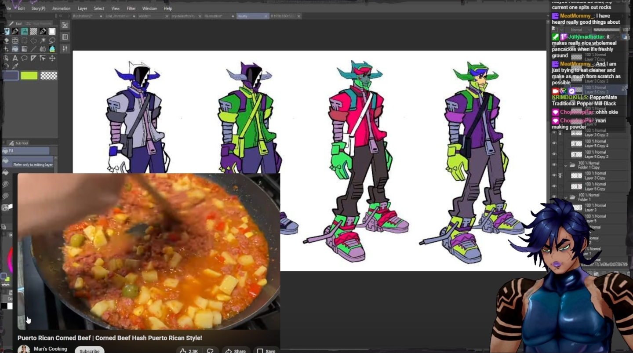Click the KRIMBOKILLS username in chat
The width and height of the screenshot is (633, 353).
click(570, 97)
